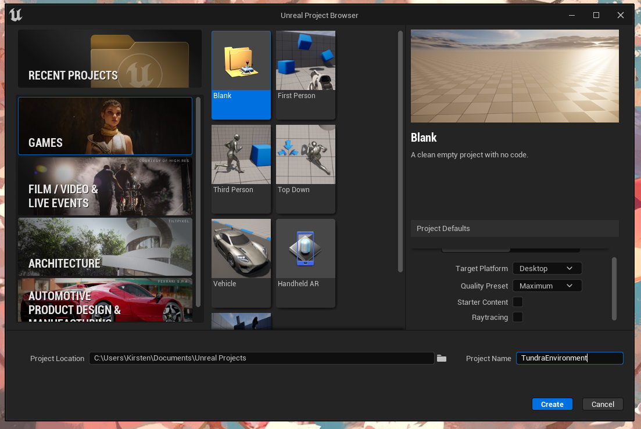Select the Top Down template
The width and height of the screenshot is (641, 429).
click(x=306, y=168)
